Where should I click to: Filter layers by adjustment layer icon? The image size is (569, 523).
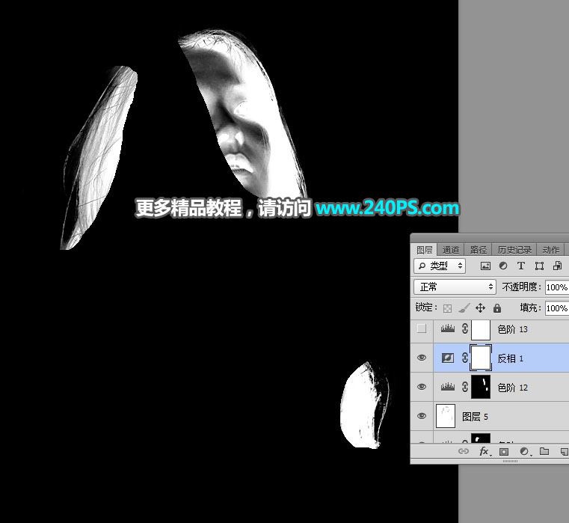[x=503, y=266]
